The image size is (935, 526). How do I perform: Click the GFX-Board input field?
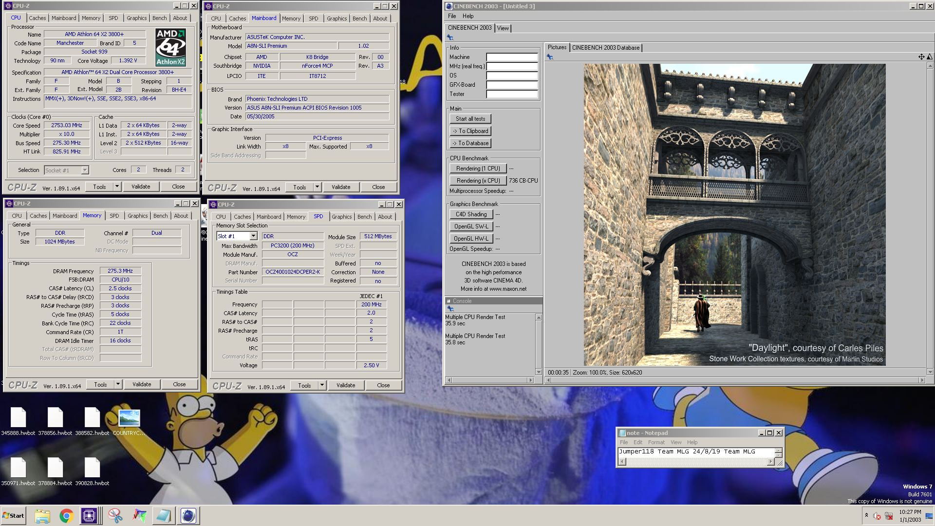(x=512, y=85)
